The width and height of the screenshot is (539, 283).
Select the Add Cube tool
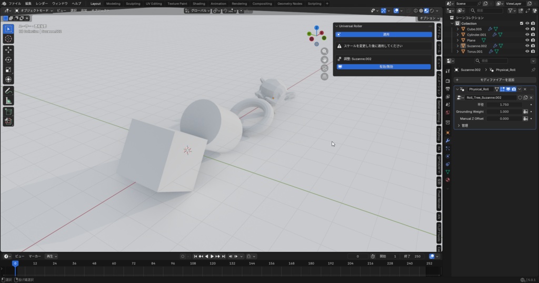coord(8,112)
